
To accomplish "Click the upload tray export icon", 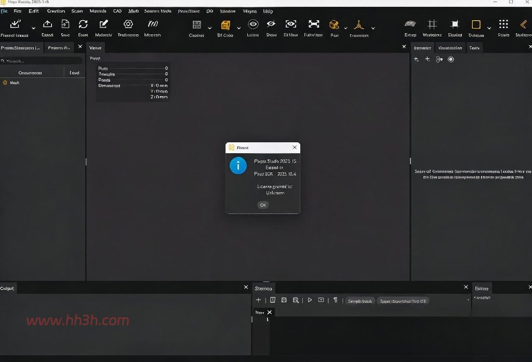I will click(x=47, y=24).
